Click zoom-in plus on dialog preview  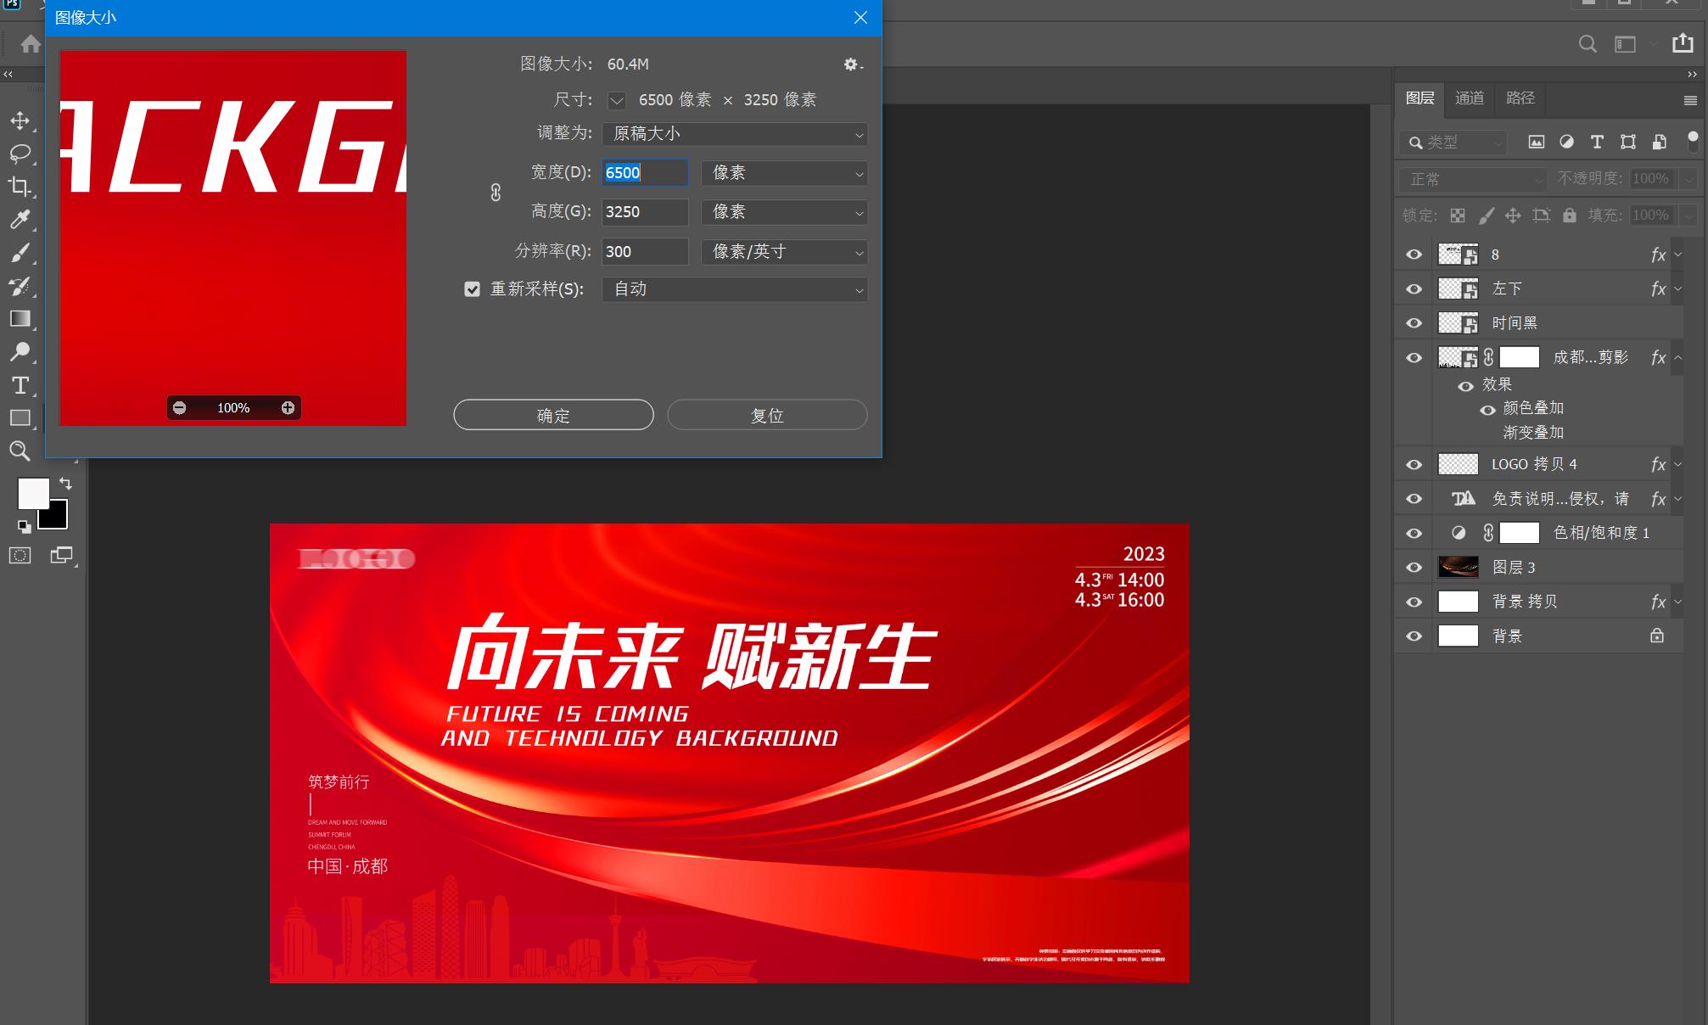coord(288,408)
